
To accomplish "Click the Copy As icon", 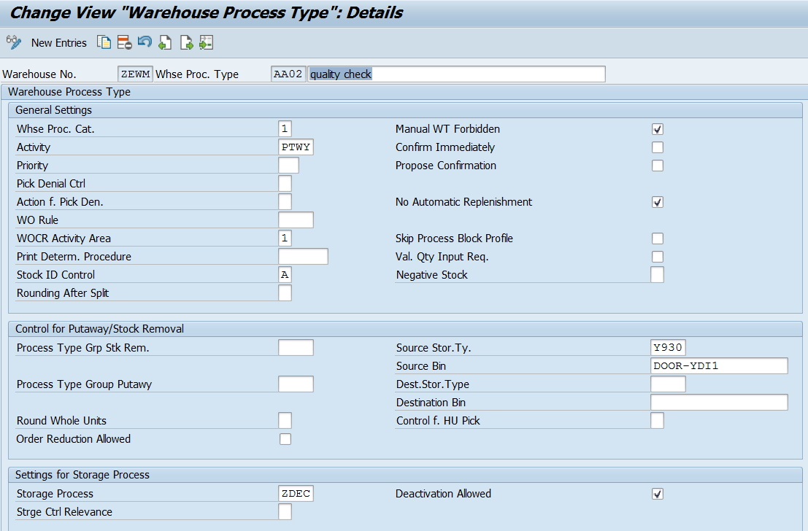I will coord(104,43).
